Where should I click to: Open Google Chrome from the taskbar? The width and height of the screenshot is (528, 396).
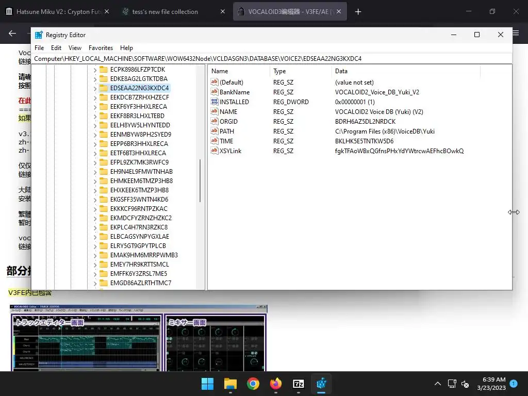click(x=253, y=384)
